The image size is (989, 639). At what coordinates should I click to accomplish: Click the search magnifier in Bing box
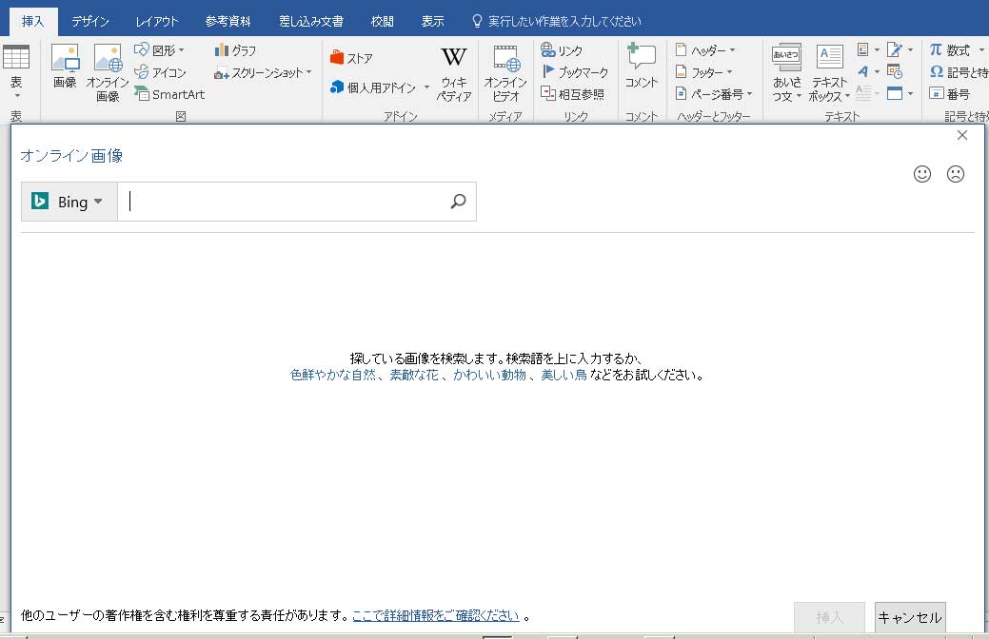click(458, 202)
